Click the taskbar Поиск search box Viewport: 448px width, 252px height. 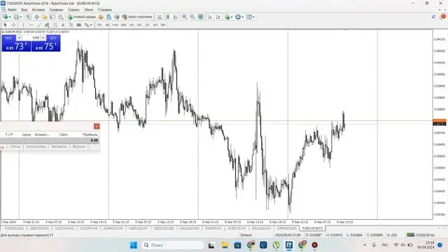tap(173, 245)
